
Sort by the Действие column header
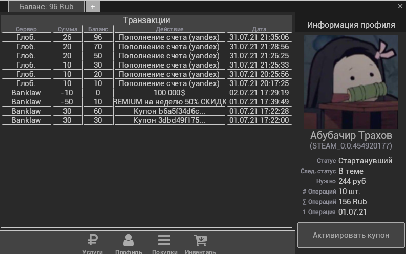169,29
